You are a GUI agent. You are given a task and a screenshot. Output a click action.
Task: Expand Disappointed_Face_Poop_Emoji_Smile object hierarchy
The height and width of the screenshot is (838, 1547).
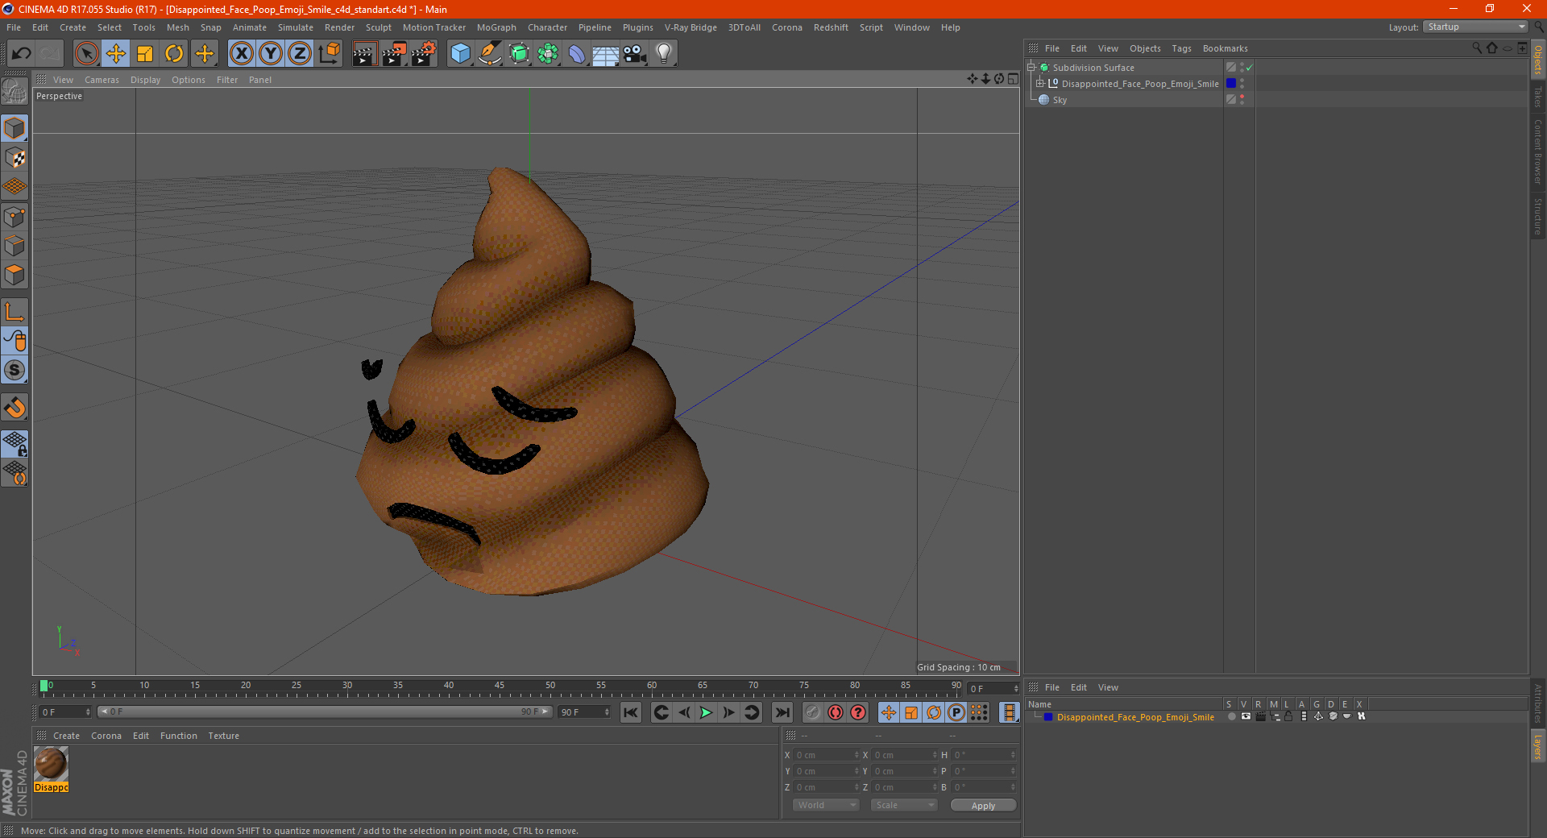click(1040, 83)
